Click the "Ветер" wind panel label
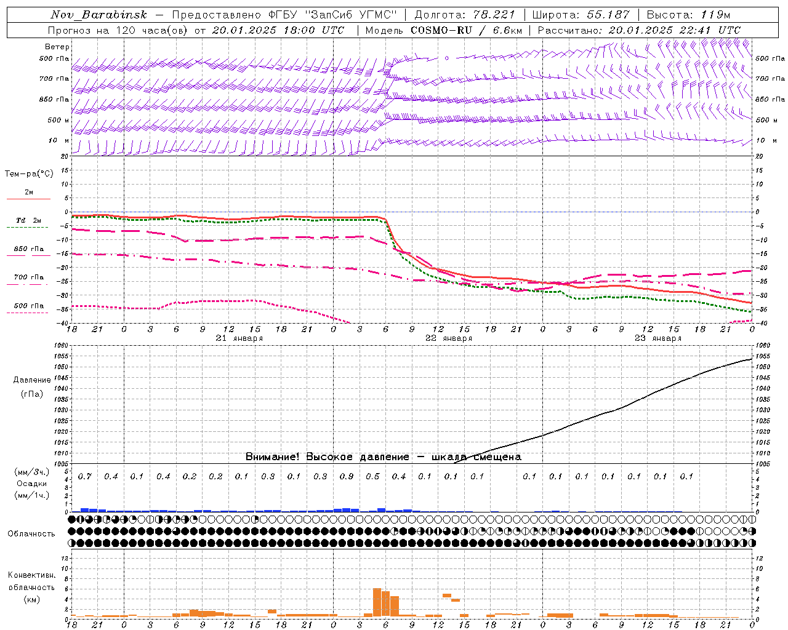Viewport: 788px width, 630px height. [x=57, y=47]
